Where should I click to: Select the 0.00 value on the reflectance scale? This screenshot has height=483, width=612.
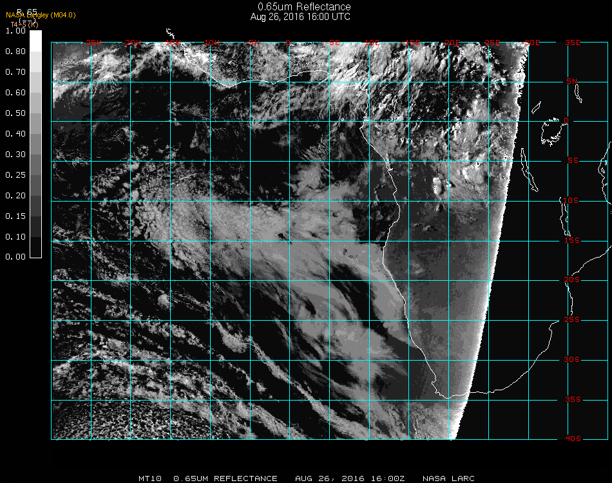point(15,257)
